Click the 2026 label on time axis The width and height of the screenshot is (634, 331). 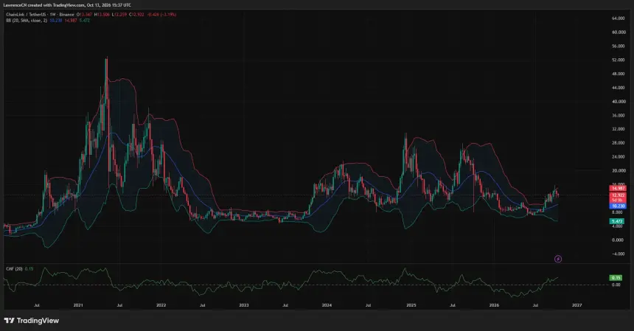click(x=494, y=305)
